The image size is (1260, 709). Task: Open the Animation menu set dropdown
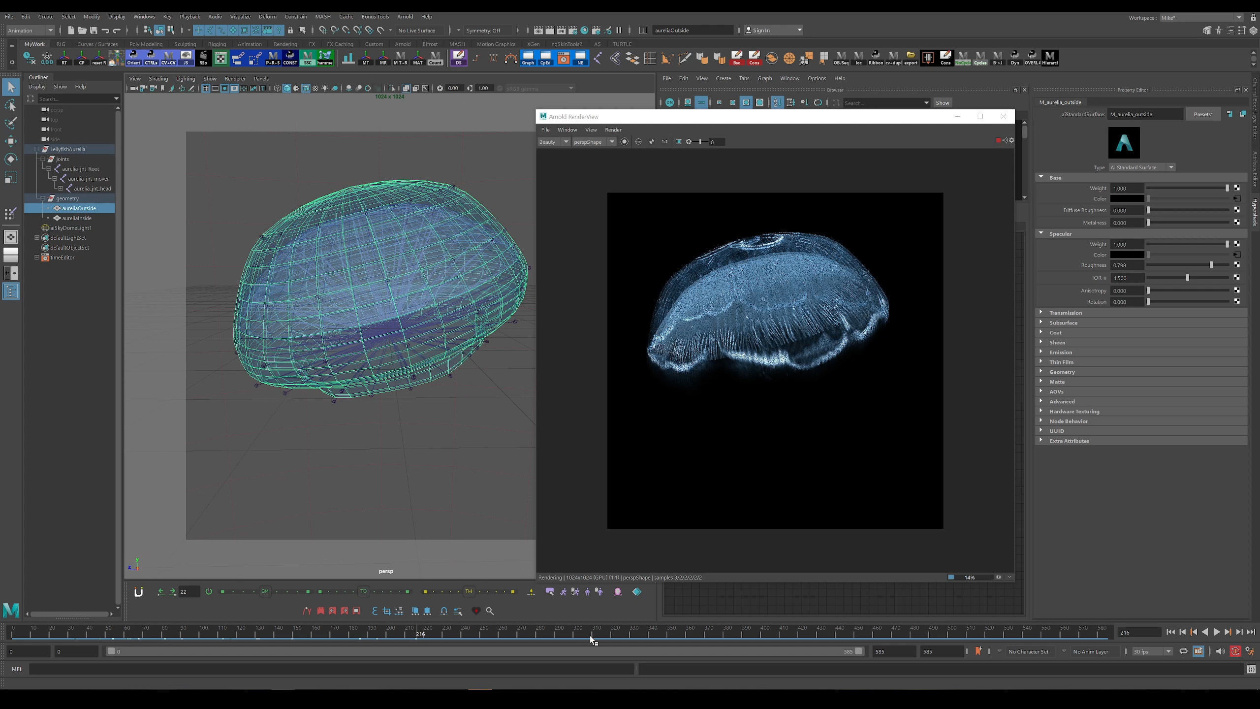pyautogui.click(x=31, y=31)
